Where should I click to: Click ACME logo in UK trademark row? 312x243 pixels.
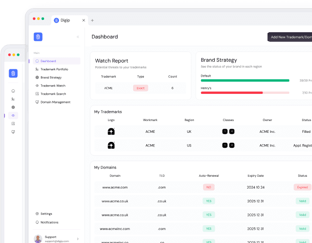[x=111, y=131]
